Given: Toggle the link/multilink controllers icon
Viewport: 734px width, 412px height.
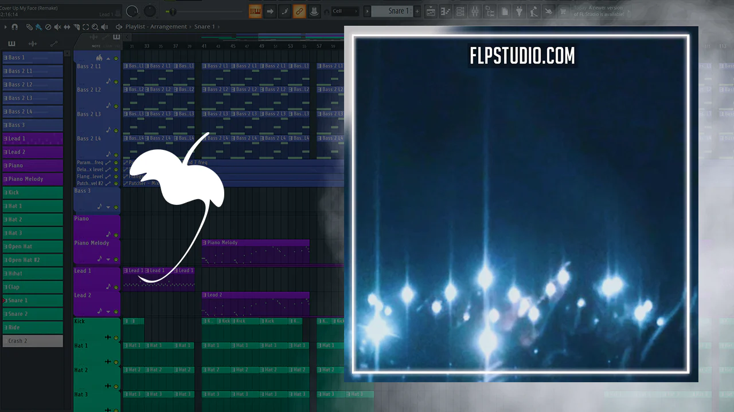Looking at the screenshot, I should pos(299,11).
